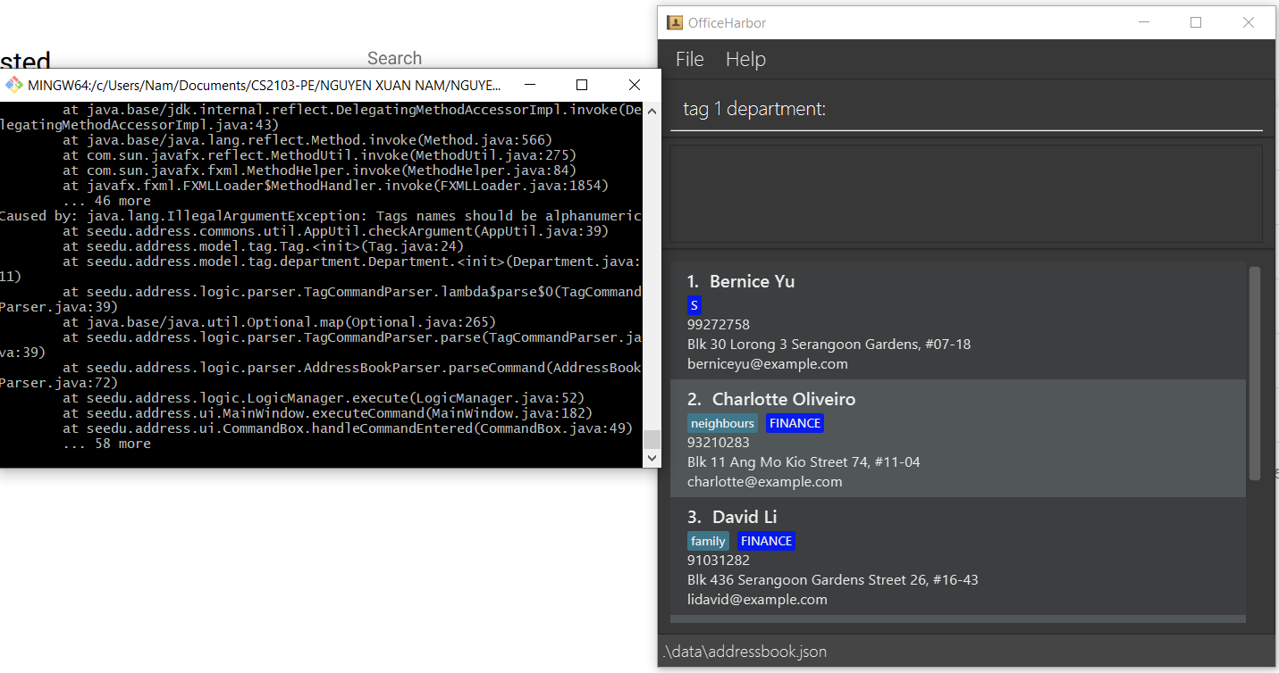Click the OfficeHarbor window title text
This screenshot has height=673, width=1279.
click(x=727, y=22)
